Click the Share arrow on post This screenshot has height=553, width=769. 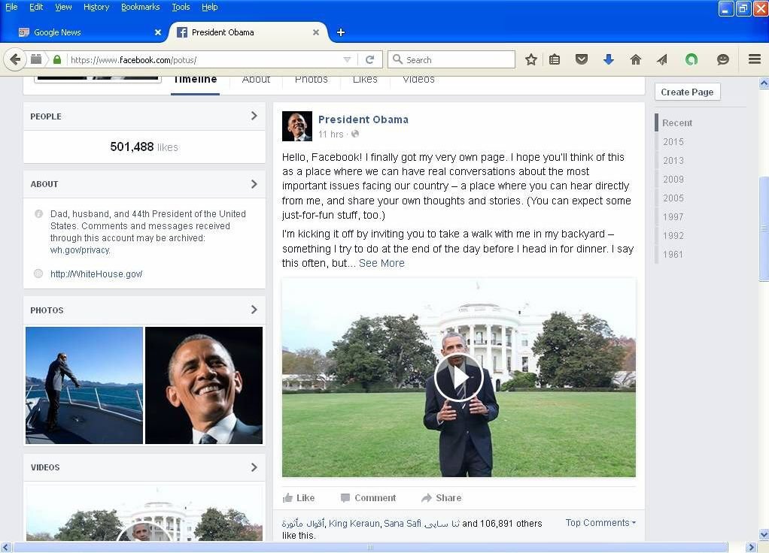click(426, 497)
